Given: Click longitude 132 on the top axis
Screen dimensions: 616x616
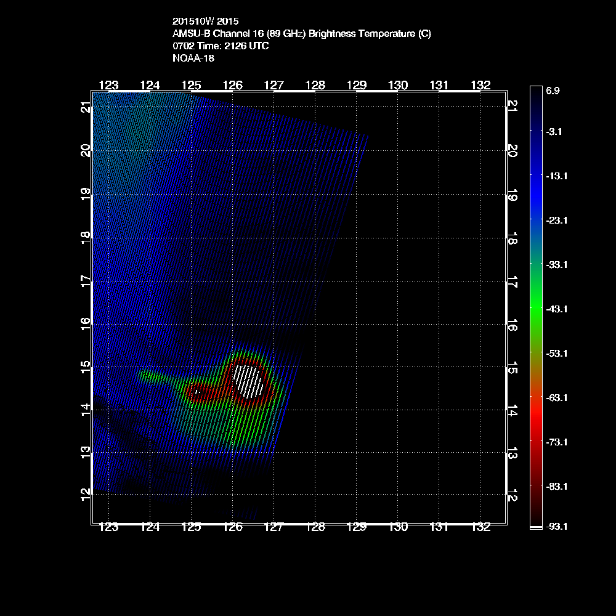Looking at the screenshot, I should point(480,85).
